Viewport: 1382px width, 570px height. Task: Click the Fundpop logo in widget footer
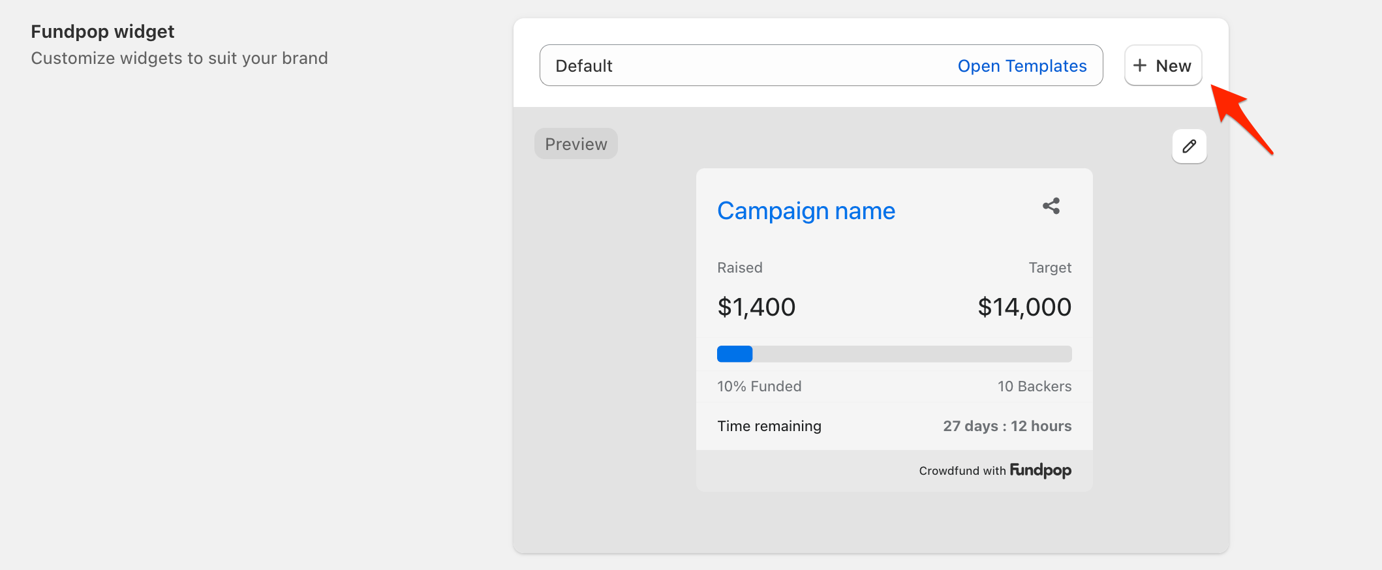coord(1040,470)
